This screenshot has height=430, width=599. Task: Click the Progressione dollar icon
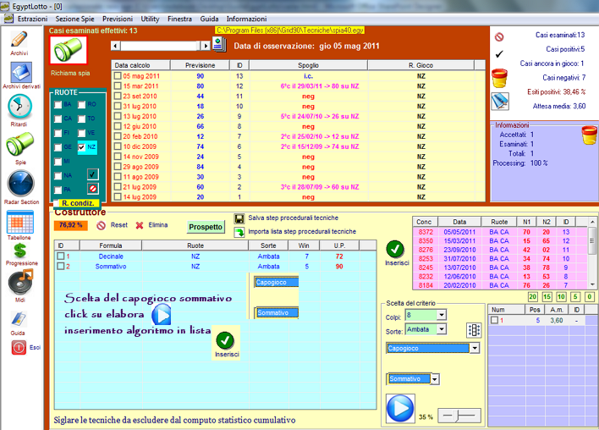(x=19, y=251)
